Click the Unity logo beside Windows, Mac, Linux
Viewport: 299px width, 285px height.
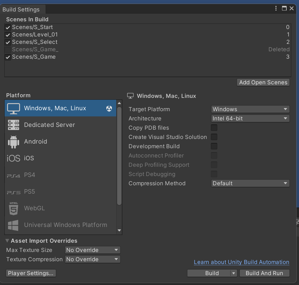point(109,108)
